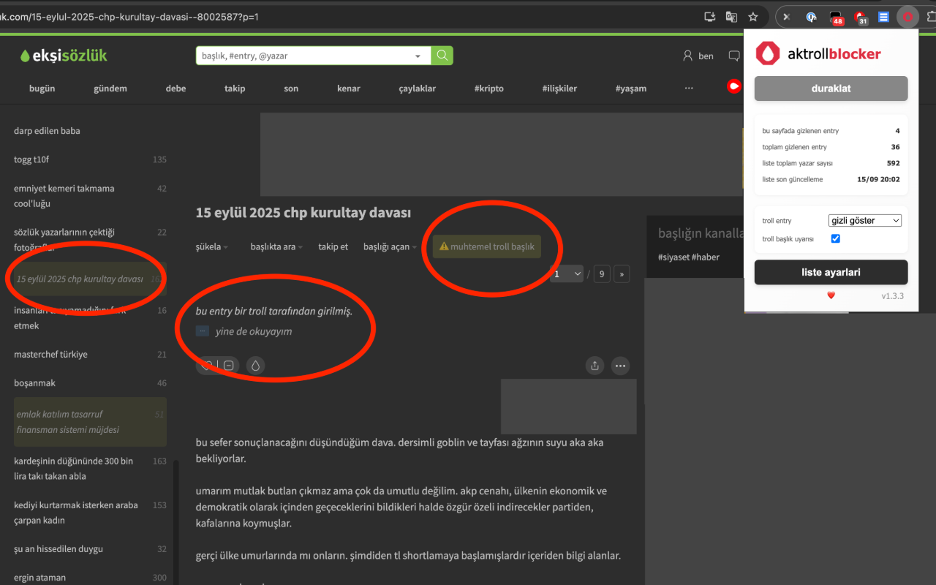Switch to the debe tab
This screenshot has height=585, width=936.
pyautogui.click(x=175, y=88)
